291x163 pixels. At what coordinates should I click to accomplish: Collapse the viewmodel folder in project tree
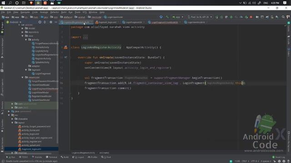[22, 77]
